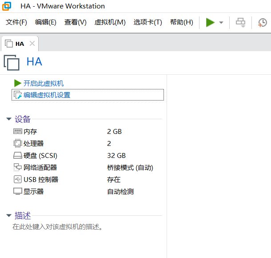Open the 帮助(H) menu
The height and width of the screenshot is (258, 271).
coord(181,22)
